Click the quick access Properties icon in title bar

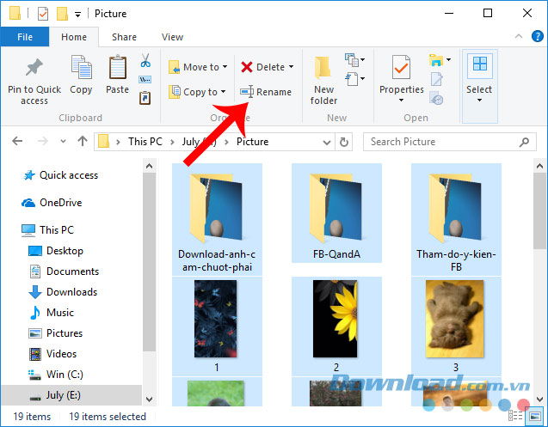43,14
